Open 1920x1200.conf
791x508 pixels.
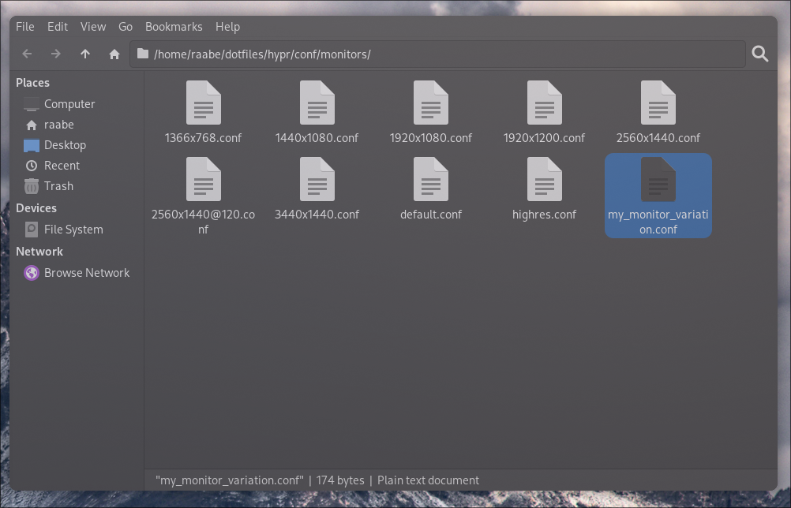[544, 110]
